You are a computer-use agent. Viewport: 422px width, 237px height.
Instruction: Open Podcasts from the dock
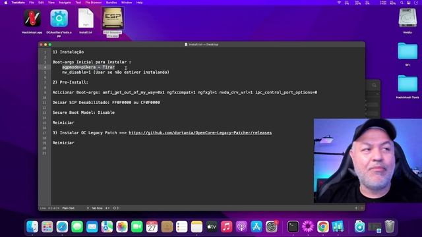241,226
